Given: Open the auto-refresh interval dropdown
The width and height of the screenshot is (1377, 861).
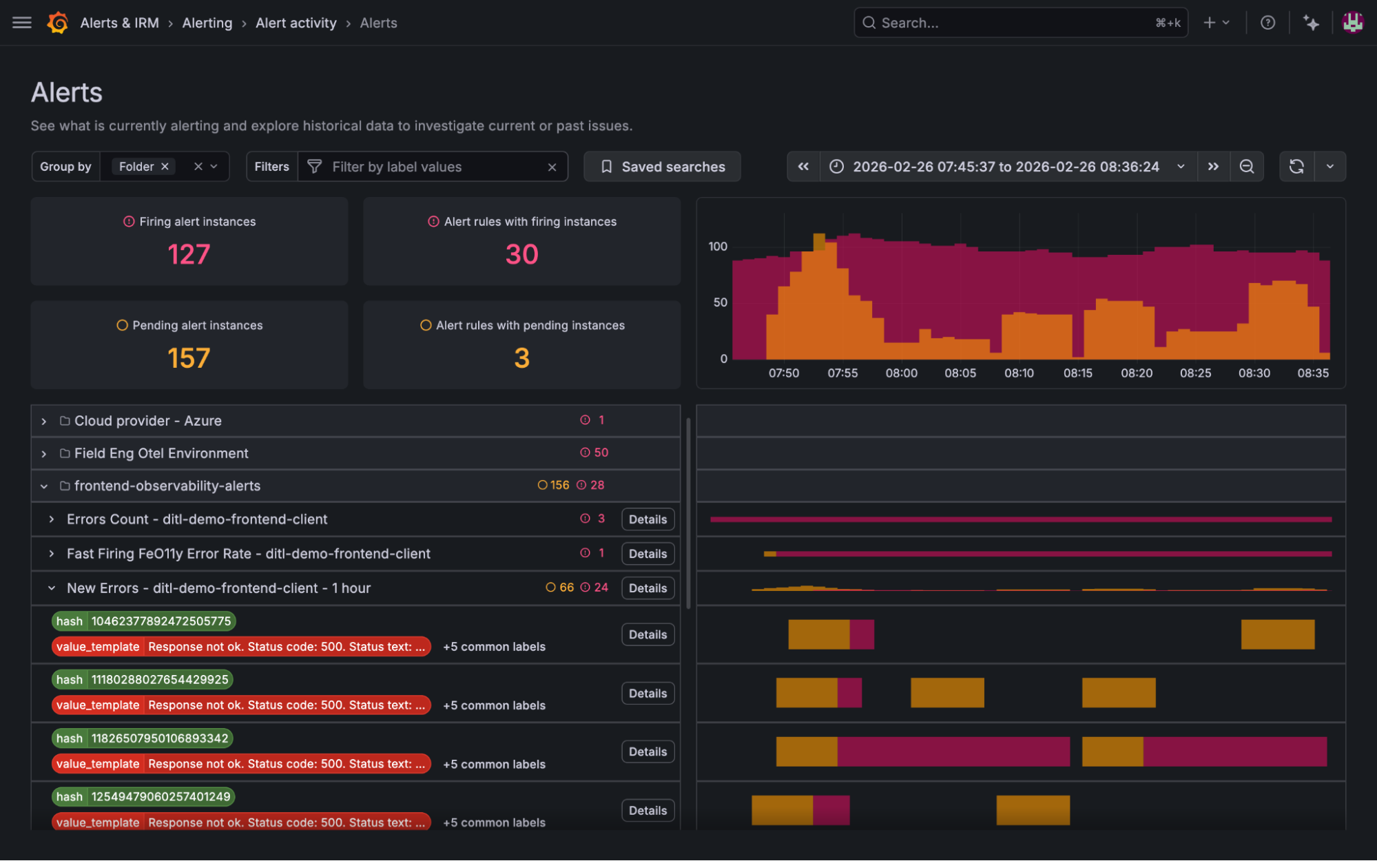Looking at the screenshot, I should [x=1331, y=166].
